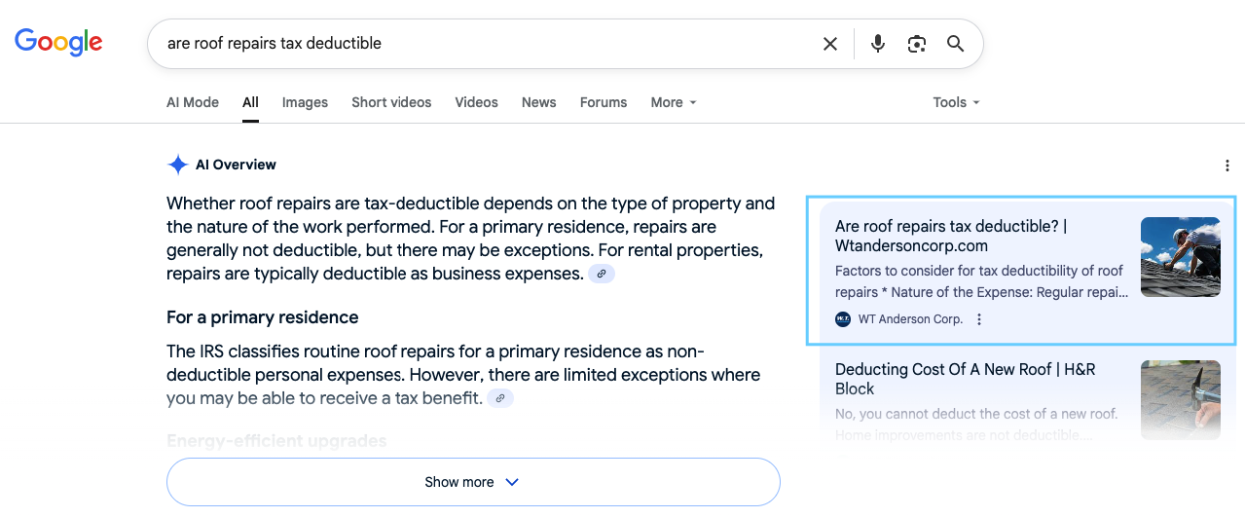
Task: Open AI Overview three-dot options menu
Action: [1227, 166]
